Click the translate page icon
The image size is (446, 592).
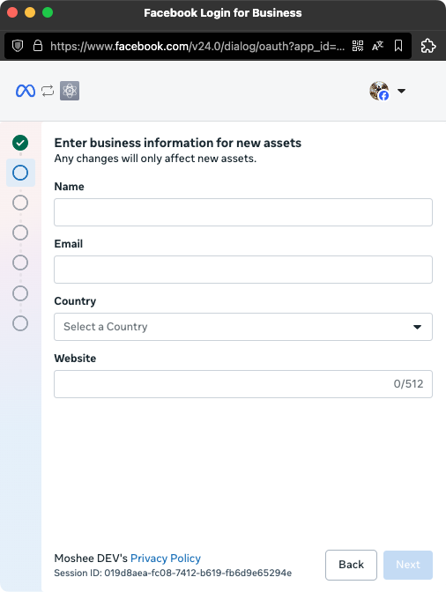[377, 46]
